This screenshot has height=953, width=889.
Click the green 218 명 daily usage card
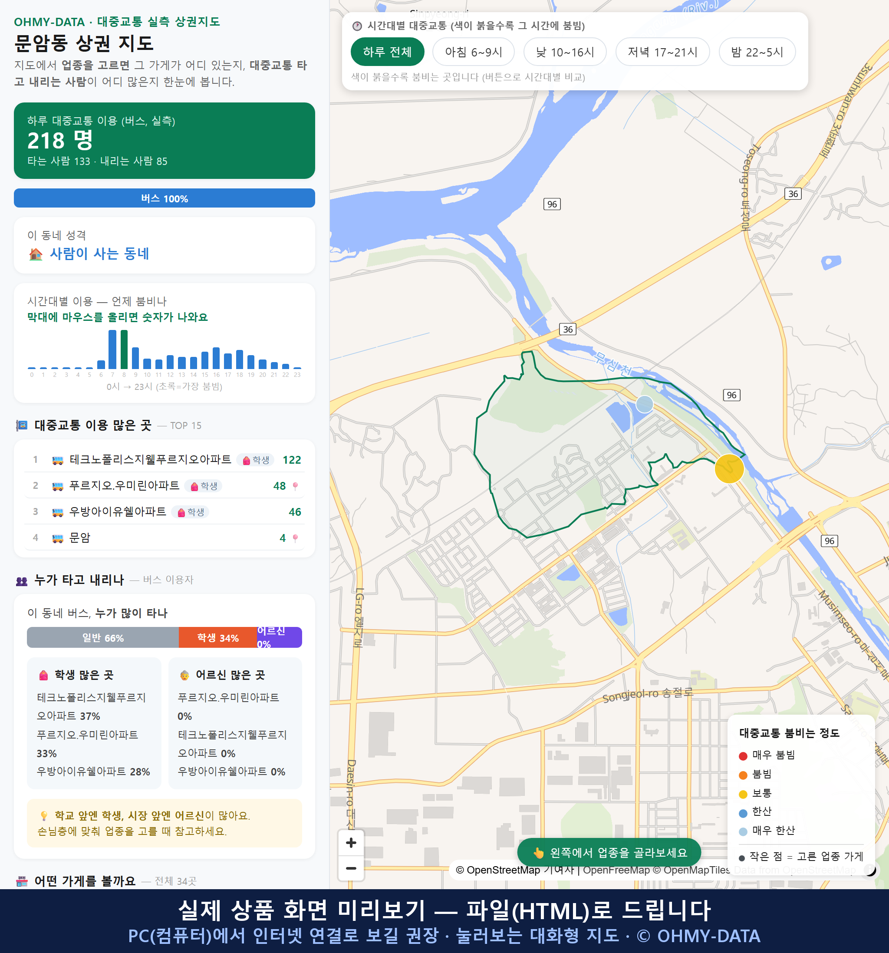click(165, 141)
